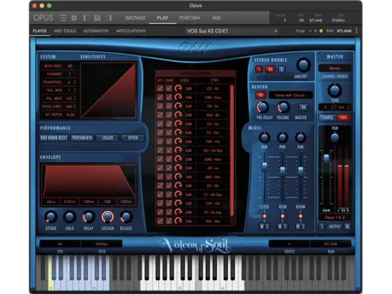This screenshot has height=294, width=392.
Task: Click the Master Tune knob
Action: (335, 90)
